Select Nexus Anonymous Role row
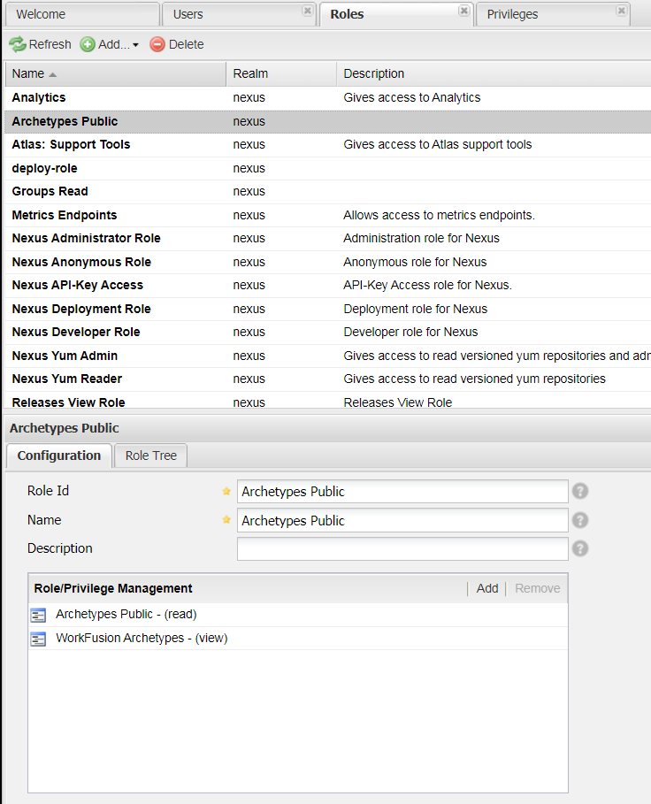651x804 pixels. click(x=327, y=262)
